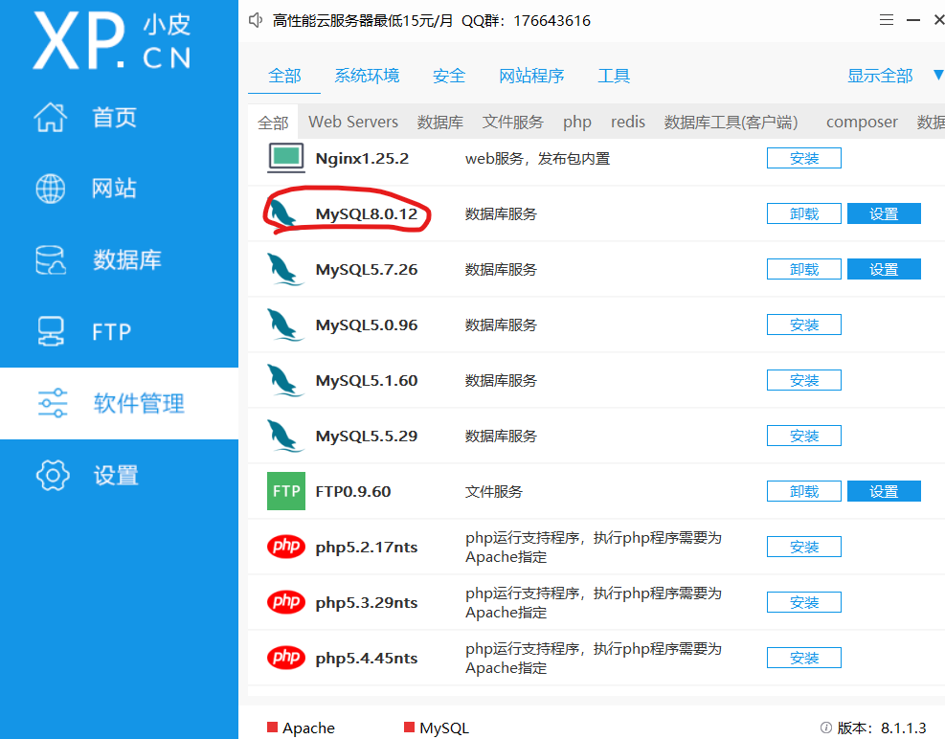Image resolution: width=945 pixels, height=739 pixels.
Task: Install MySQL5.1.60 with 安装 button
Action: 804,380
